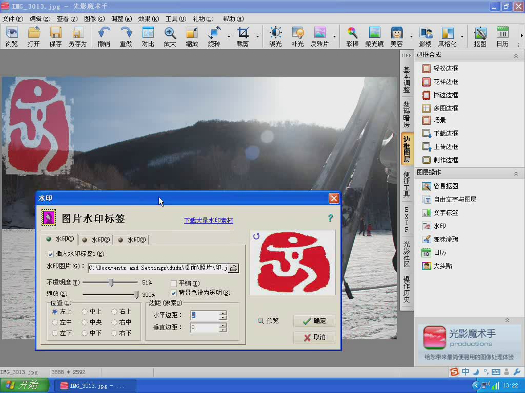Switch to the 水印② tab
The width and height of the screenshot is (525, 393).
point(96,240)
